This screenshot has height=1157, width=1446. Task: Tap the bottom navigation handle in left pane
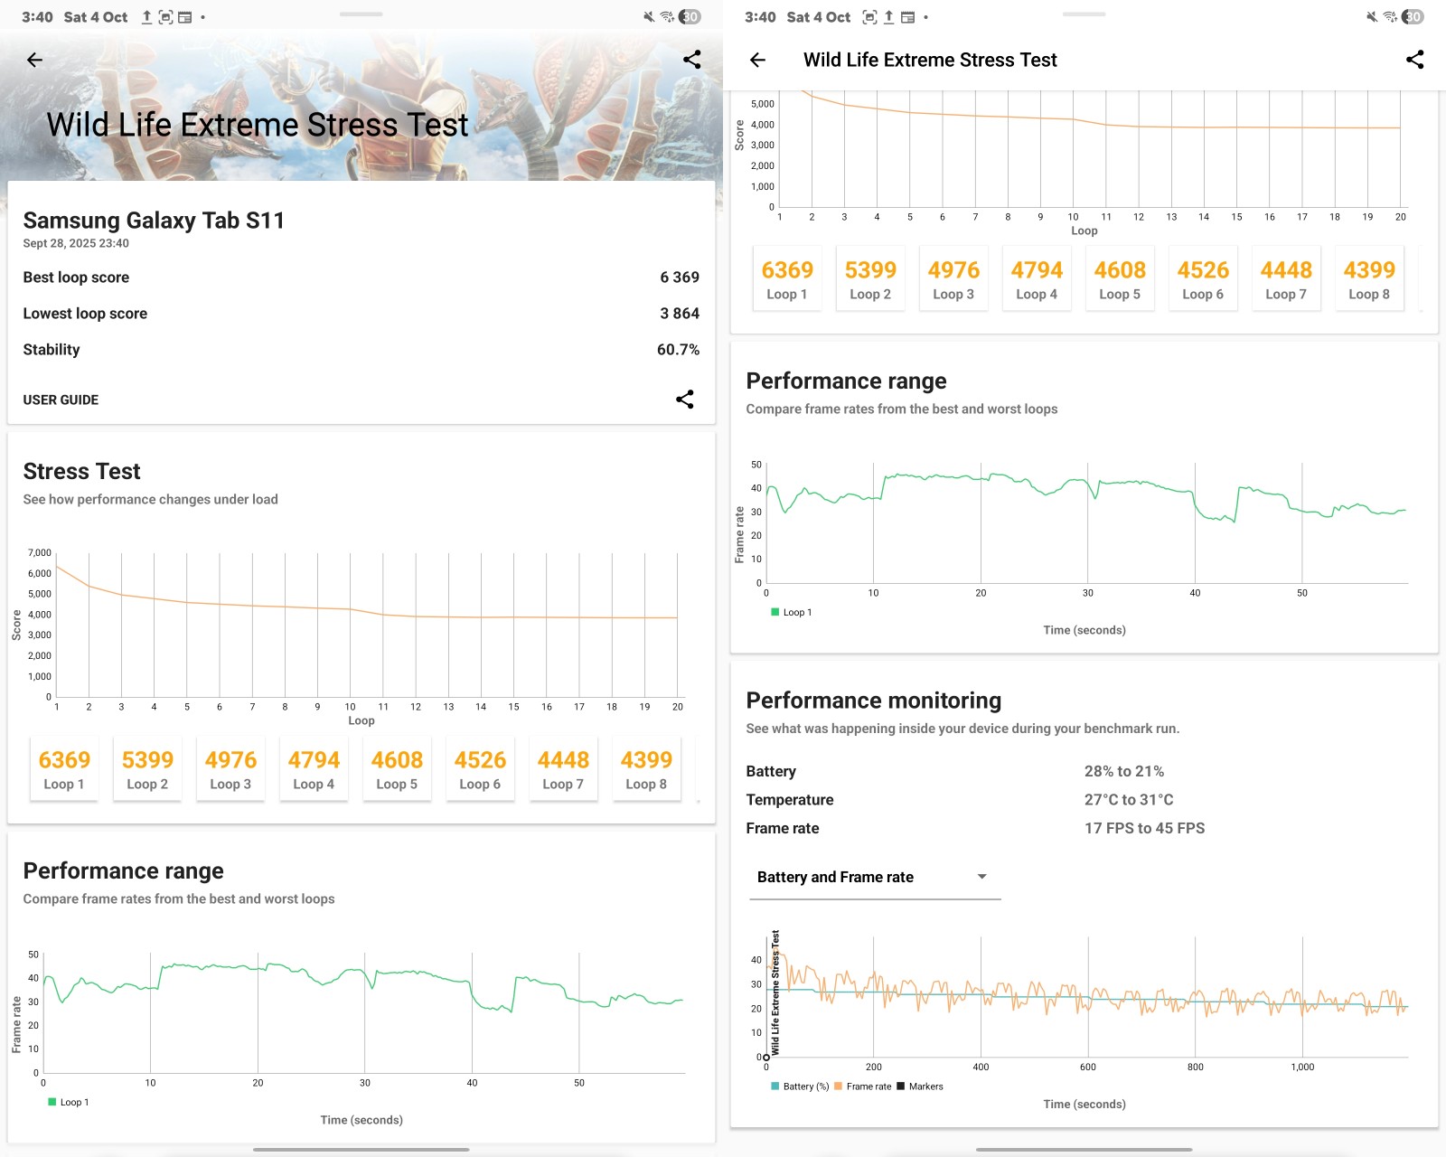point(361,1150)
